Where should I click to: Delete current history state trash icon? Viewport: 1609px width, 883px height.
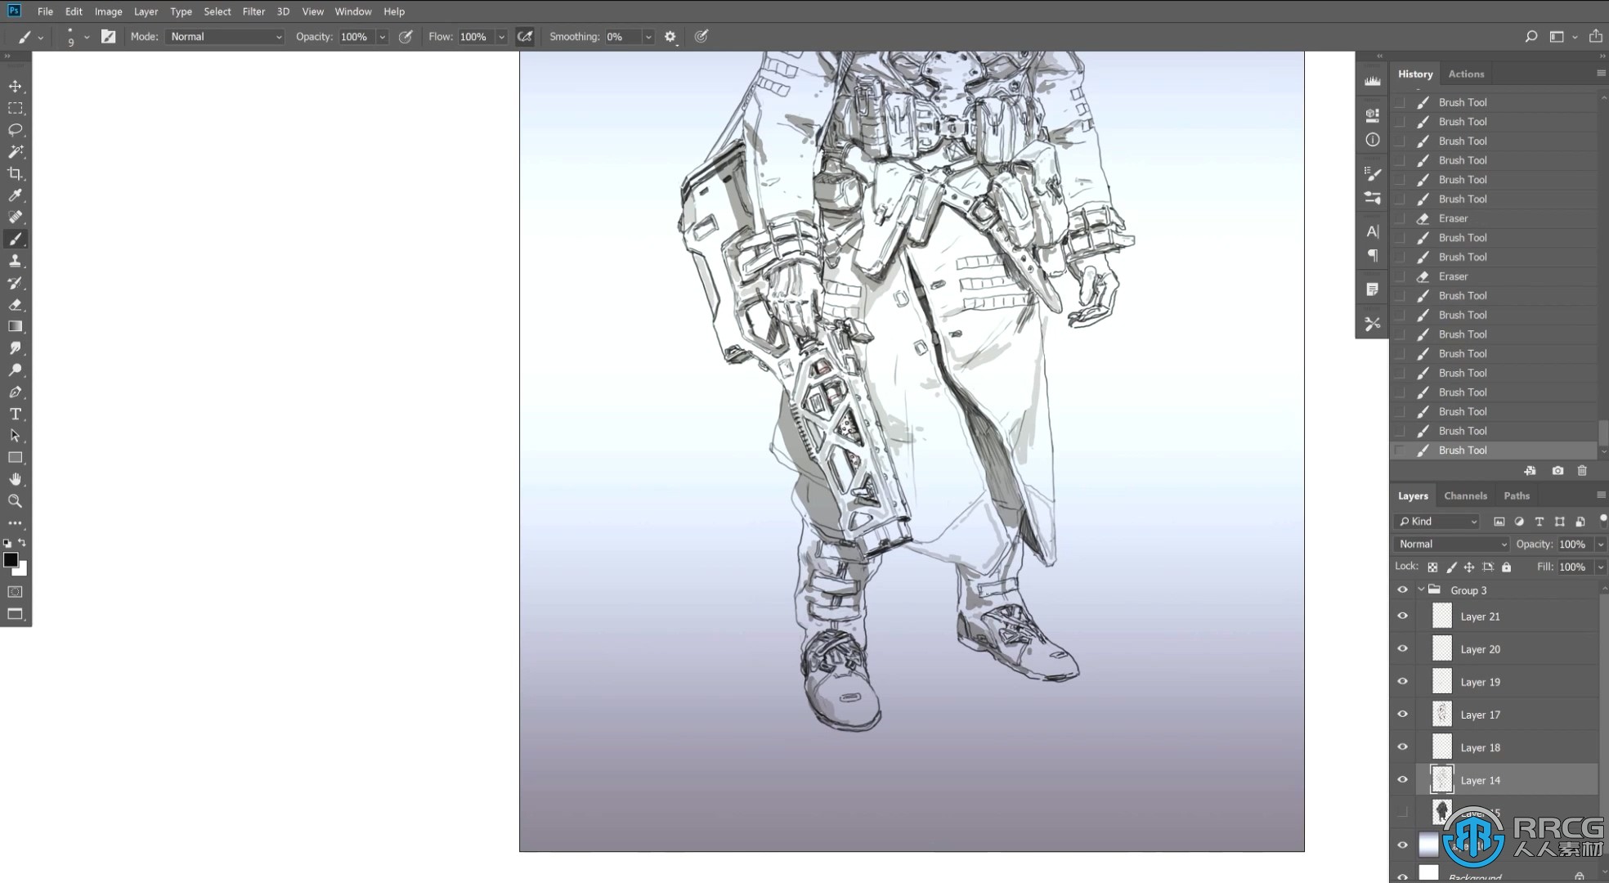pos(1582,471)
